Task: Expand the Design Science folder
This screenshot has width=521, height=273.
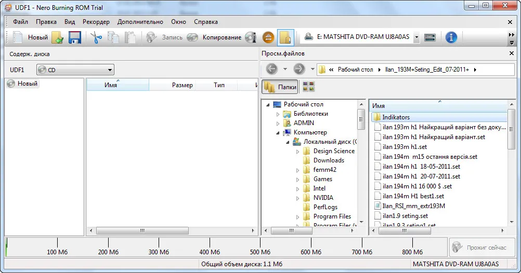Action: (298, 151)
